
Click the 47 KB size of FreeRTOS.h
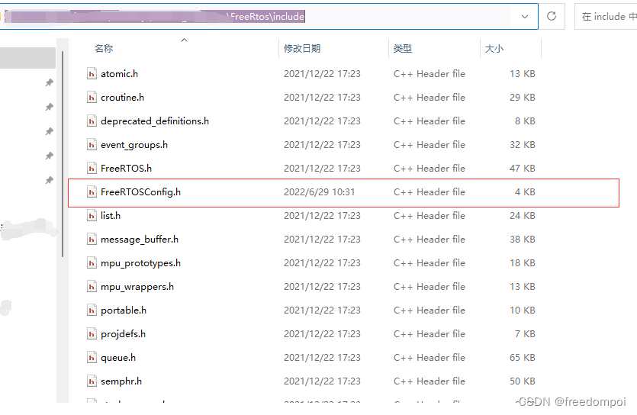[x=523, y=169]
